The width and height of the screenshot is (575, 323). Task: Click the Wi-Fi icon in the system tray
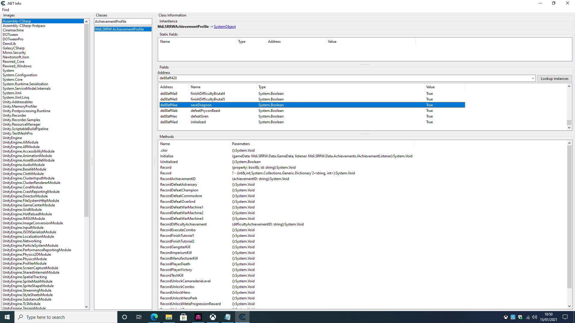point(528,317)
